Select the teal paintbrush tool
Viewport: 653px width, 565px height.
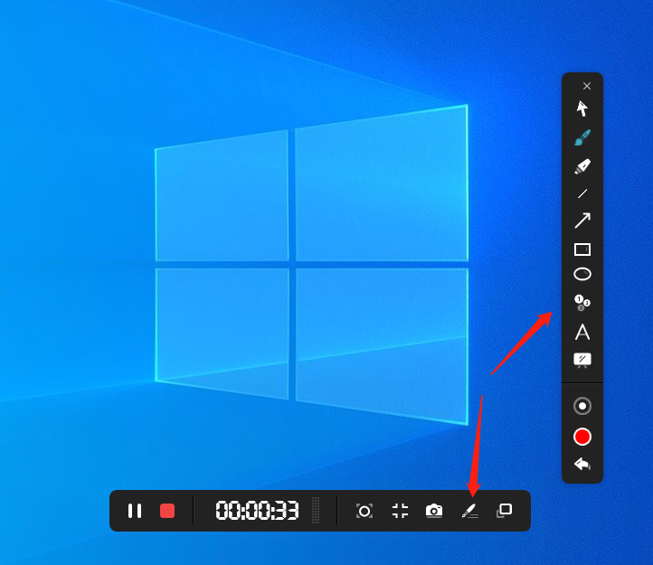[x=582, y=137]
